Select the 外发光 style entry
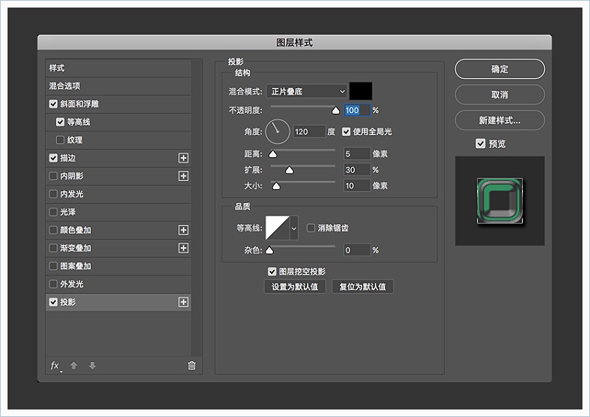Image resolution: width=590 pixels, height=417 pixels. (x=71, y=284)
